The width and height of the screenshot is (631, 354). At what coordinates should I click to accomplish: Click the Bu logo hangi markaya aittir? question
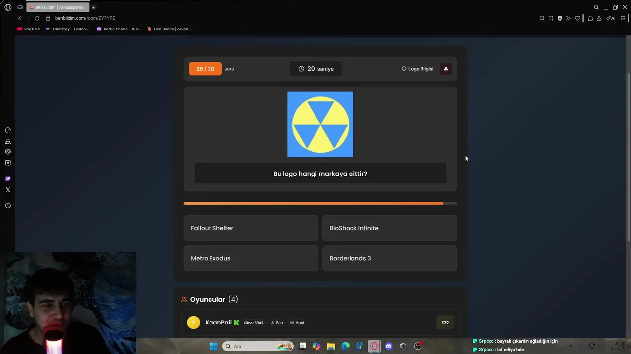pyautogui.click(x=320, y=174)
